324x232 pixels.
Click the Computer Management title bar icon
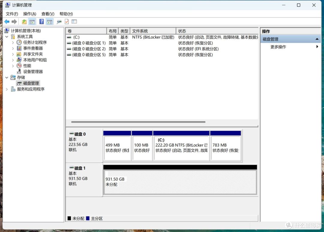7,5
